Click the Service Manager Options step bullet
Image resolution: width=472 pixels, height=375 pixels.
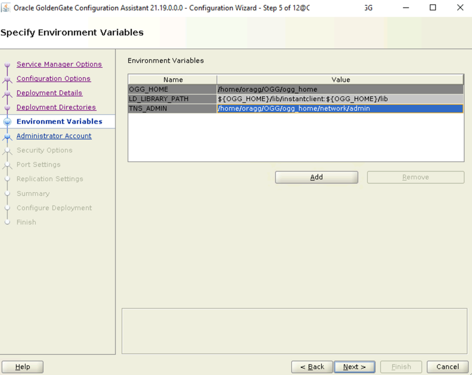[x=7, y=64]
